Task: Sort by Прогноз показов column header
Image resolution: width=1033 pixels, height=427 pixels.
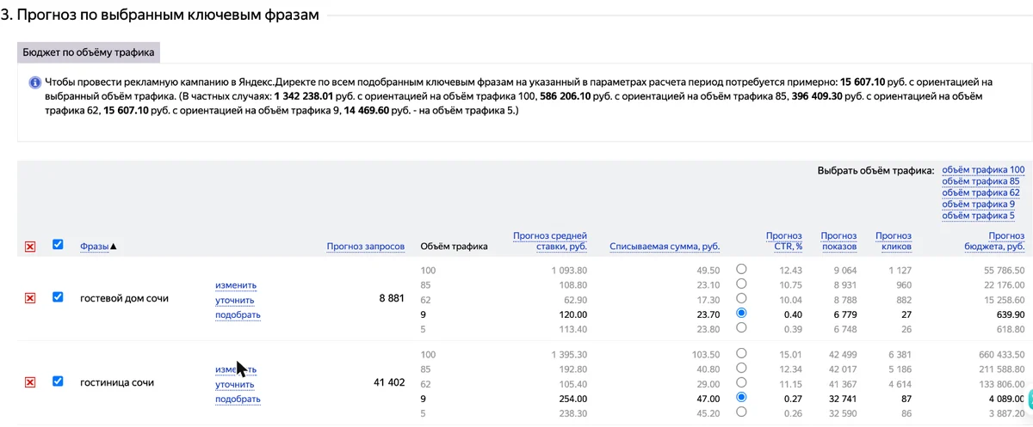Action: (839, 241)
